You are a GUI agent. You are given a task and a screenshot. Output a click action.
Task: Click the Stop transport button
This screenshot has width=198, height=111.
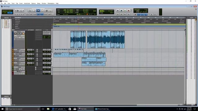tap(121, 11)
